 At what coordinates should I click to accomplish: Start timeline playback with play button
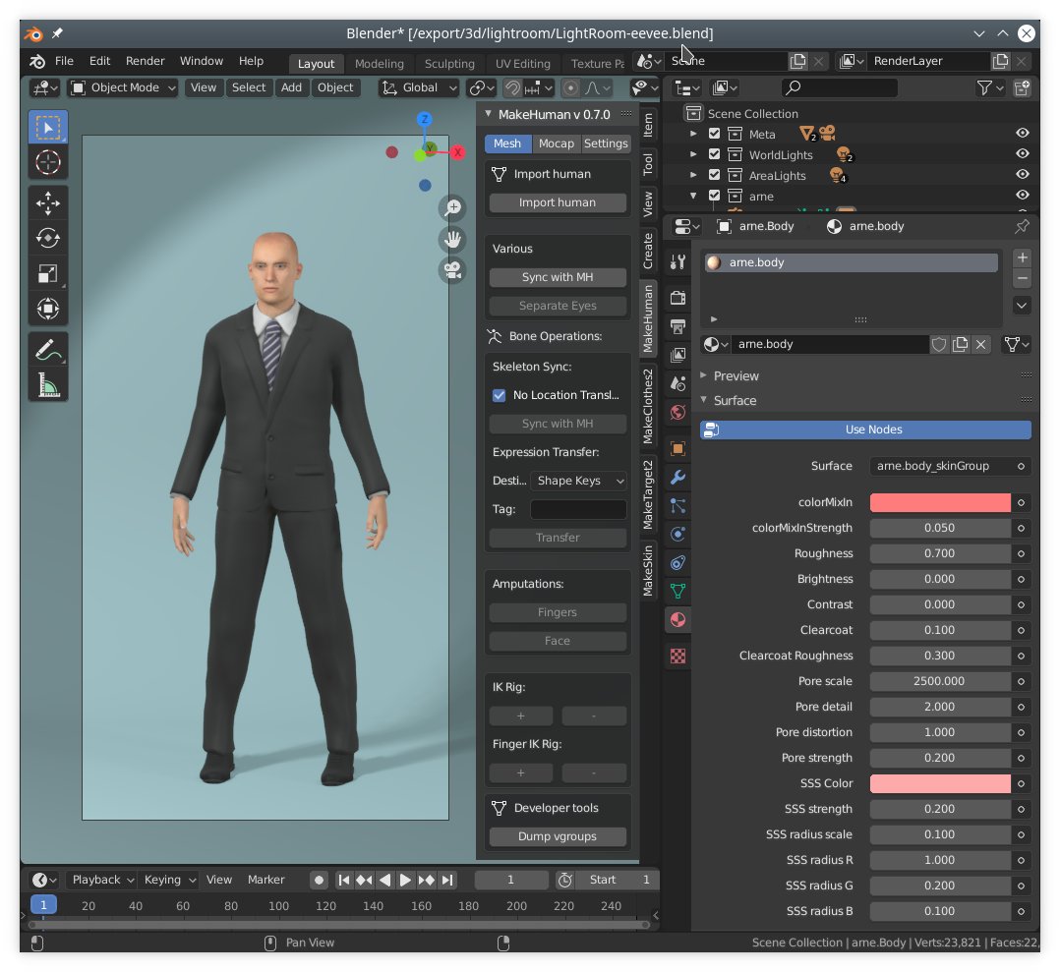click(405, 880)
